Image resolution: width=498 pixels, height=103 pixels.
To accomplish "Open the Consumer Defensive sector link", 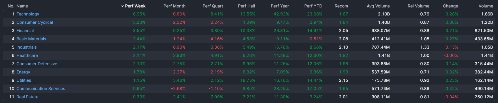I will click(37, 64).
